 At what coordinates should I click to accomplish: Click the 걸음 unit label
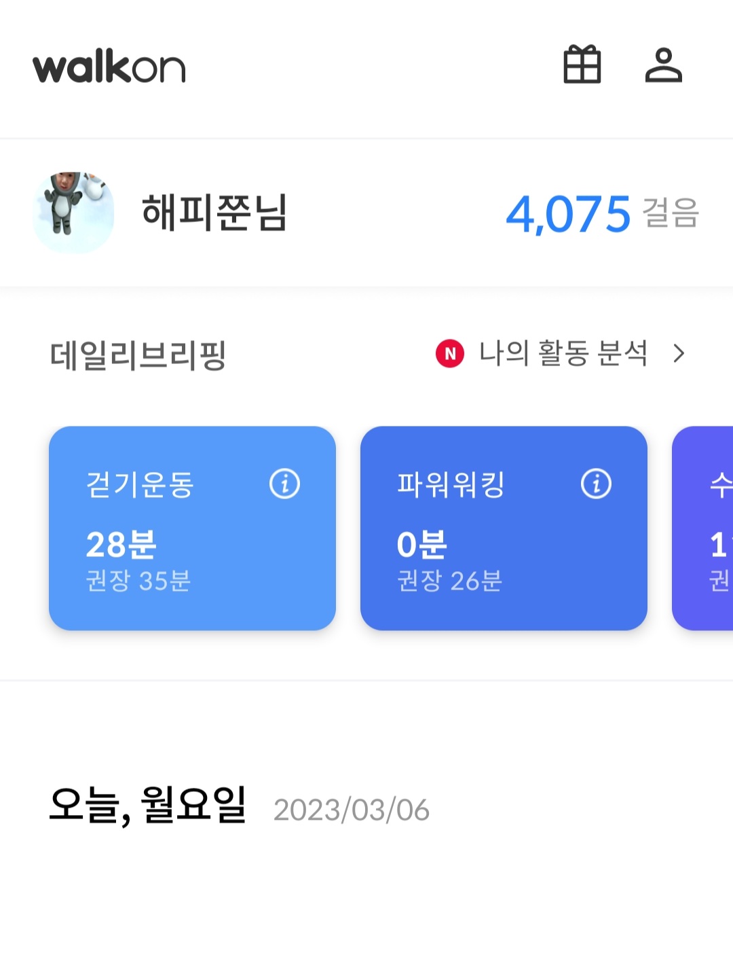click(670, 213)
